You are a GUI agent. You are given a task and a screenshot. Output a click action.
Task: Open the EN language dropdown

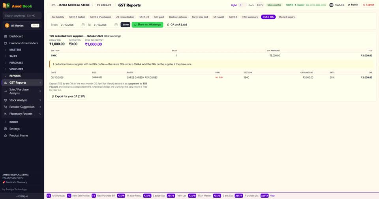click(260, 5)
